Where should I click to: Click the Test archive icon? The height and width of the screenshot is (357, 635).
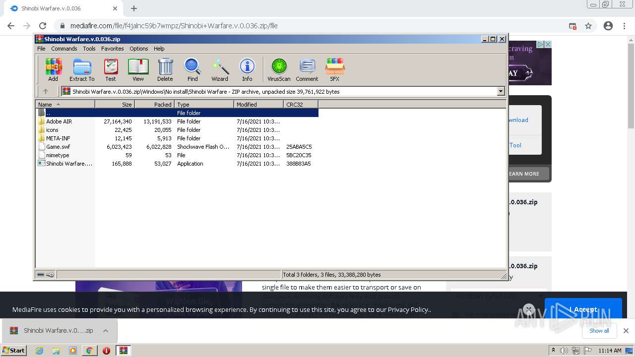[x=111, y=69]
